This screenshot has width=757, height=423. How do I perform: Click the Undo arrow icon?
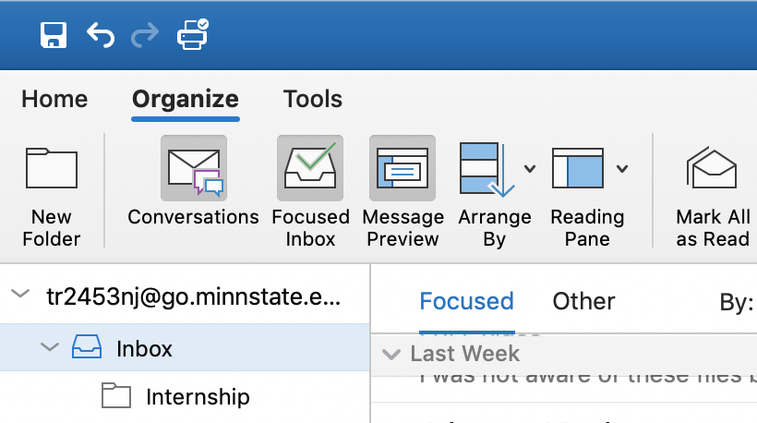point(100,35)
